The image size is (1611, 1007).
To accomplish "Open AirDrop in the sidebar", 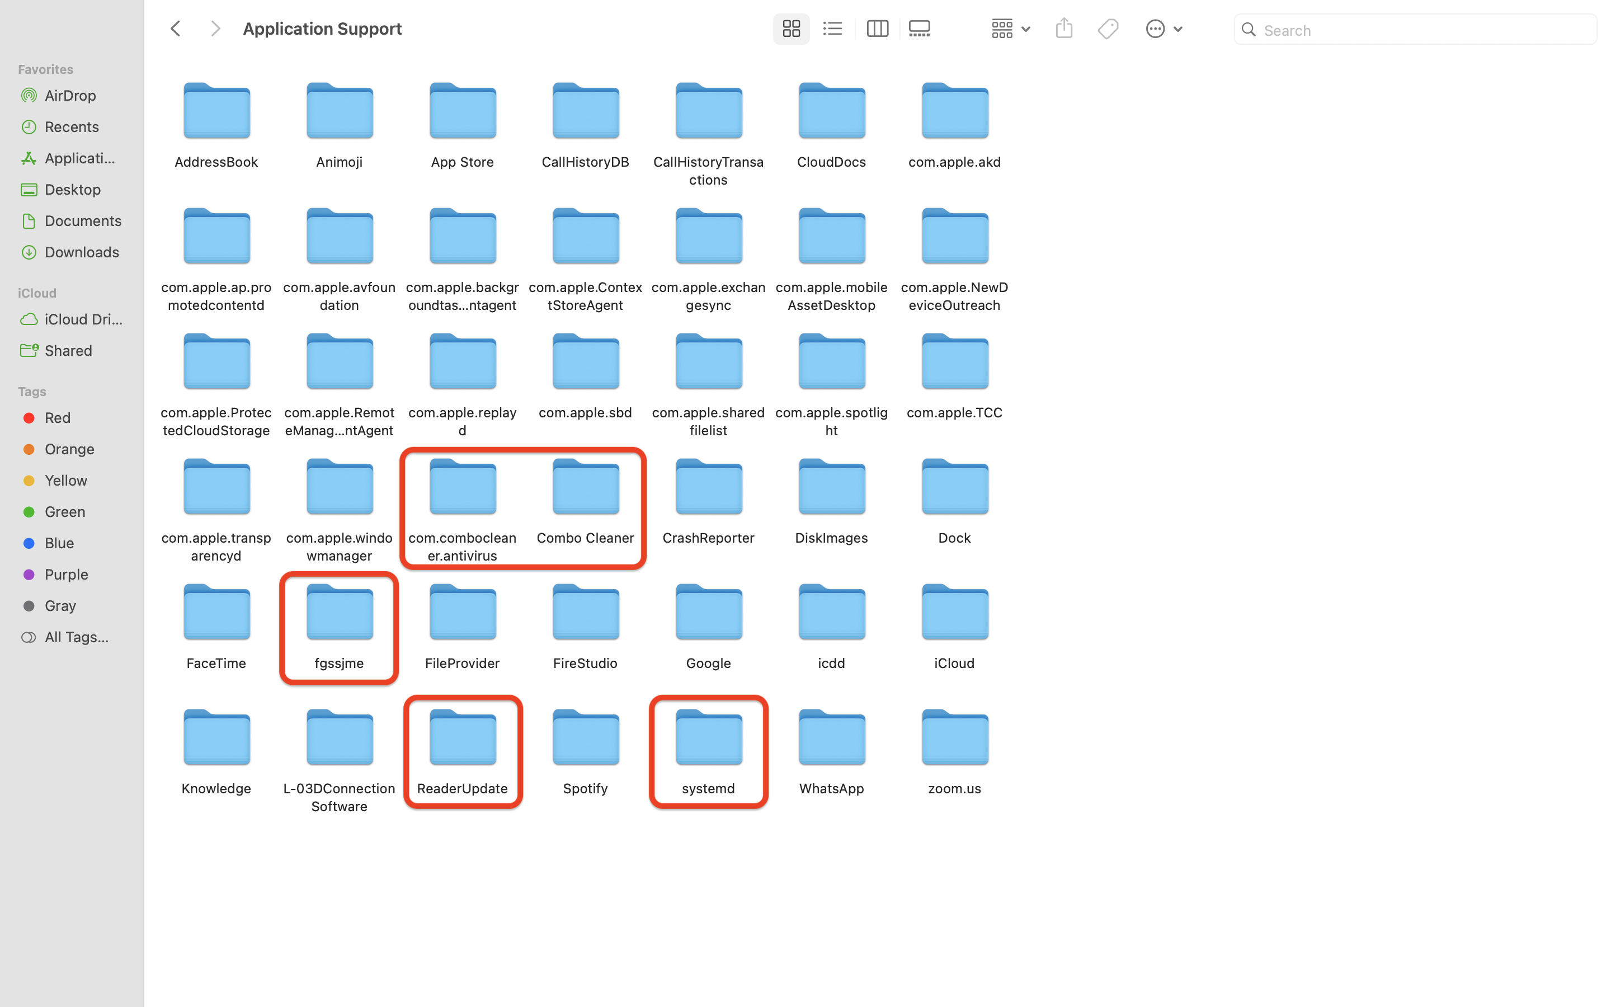I will click(x=70, y=95).
